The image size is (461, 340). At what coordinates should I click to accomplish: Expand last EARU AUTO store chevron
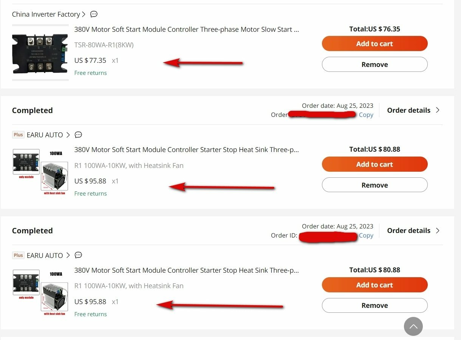point(68,255)
